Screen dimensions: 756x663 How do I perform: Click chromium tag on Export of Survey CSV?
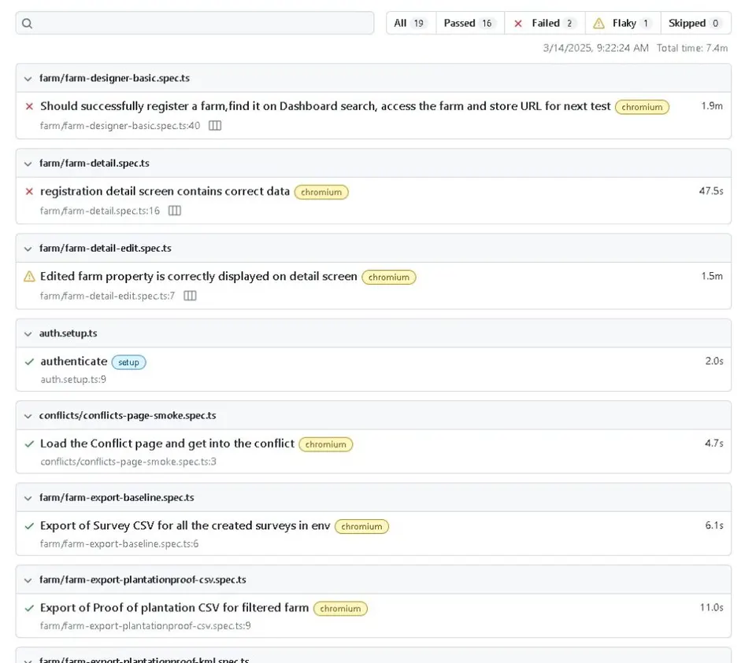[361, 527]
